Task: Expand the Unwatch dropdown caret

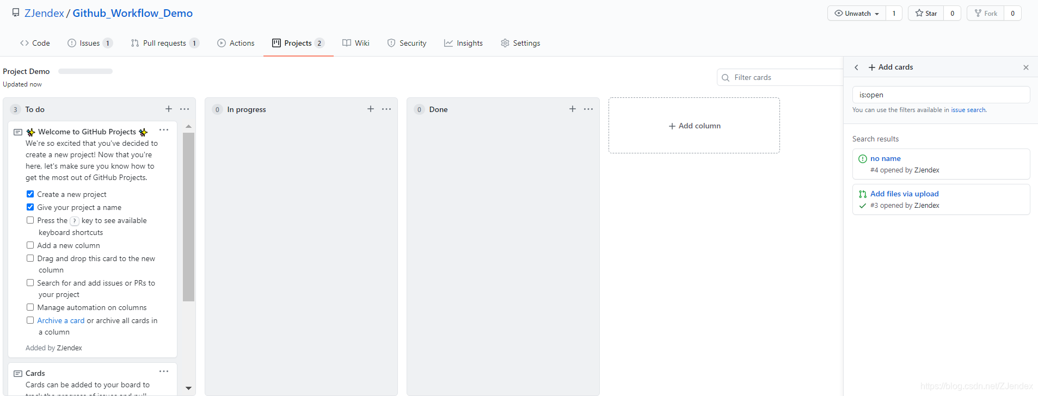Action: (x=877, y=14)
